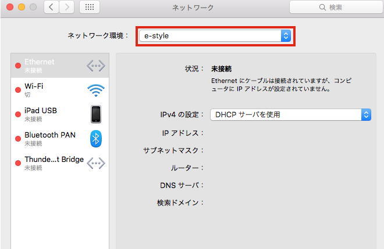
Task: Click the サブネットマスク label
Action: [173, 150]
